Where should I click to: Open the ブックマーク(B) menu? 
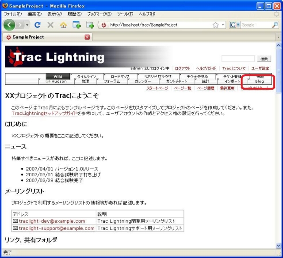coord(99,14)
